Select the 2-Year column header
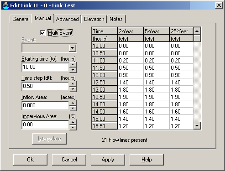Image resolution: width=225 pixels, height=171 pixels. 131,31
